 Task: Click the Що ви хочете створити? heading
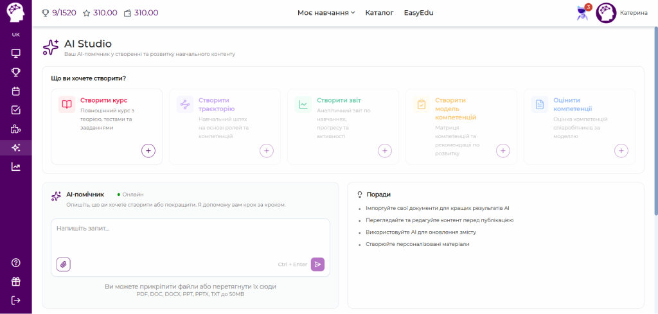tap(89, 78)
